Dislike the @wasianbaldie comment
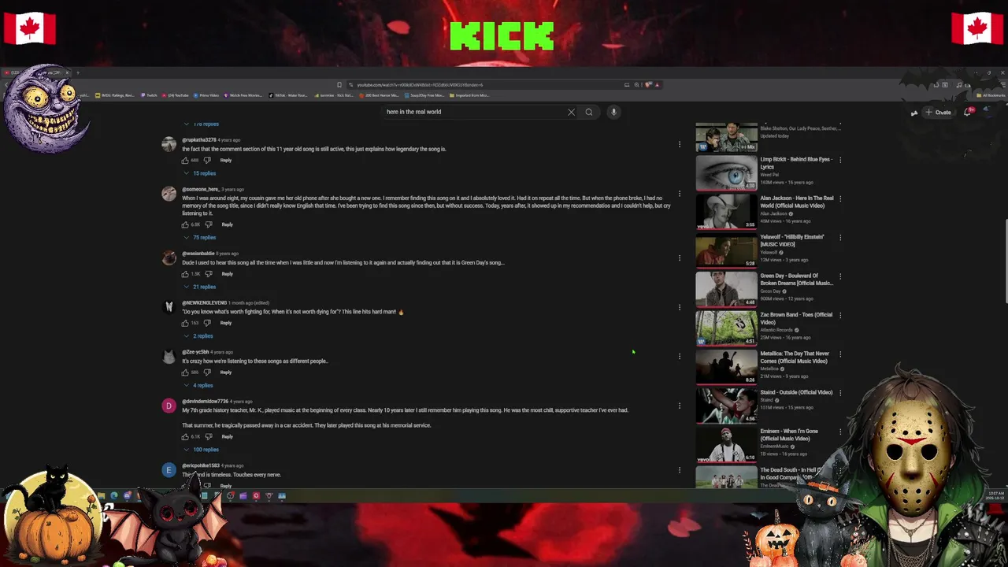This screenshot has width=1008, height=567. pos(209,274)
